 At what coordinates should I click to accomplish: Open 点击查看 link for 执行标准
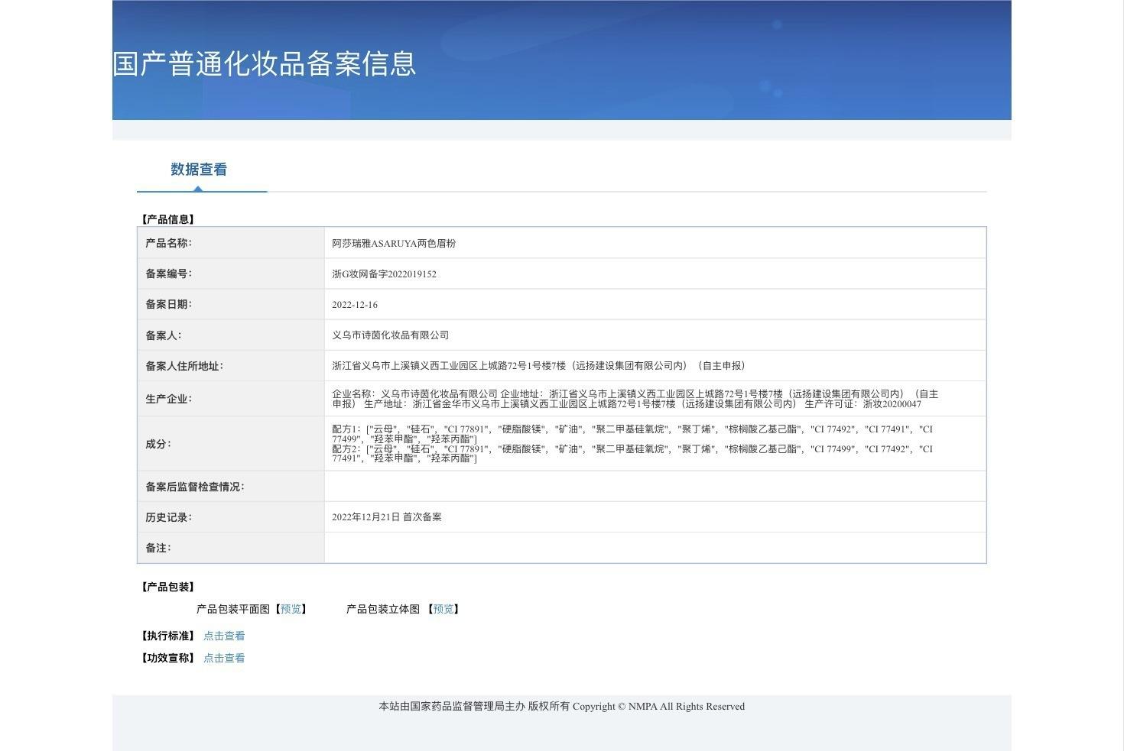[x=224, y=636]
